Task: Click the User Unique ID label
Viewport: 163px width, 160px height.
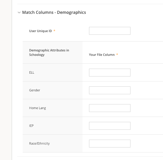Action: click(x=40, y=31)
